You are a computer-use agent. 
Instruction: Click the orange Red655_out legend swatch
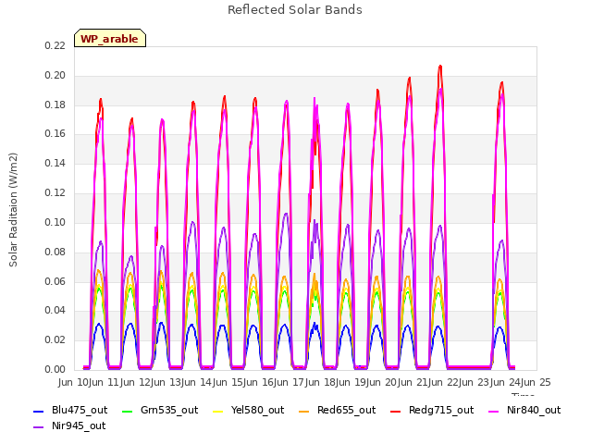tap(304, 411)
